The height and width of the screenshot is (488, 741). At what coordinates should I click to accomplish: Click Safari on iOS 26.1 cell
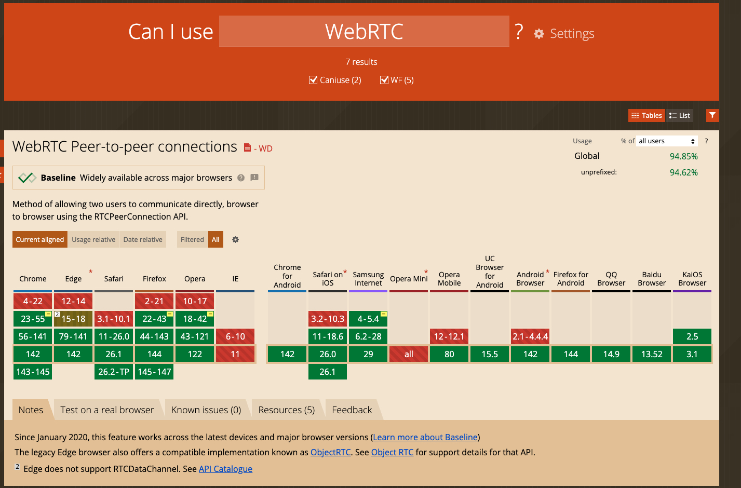click(x=328, y=372)
